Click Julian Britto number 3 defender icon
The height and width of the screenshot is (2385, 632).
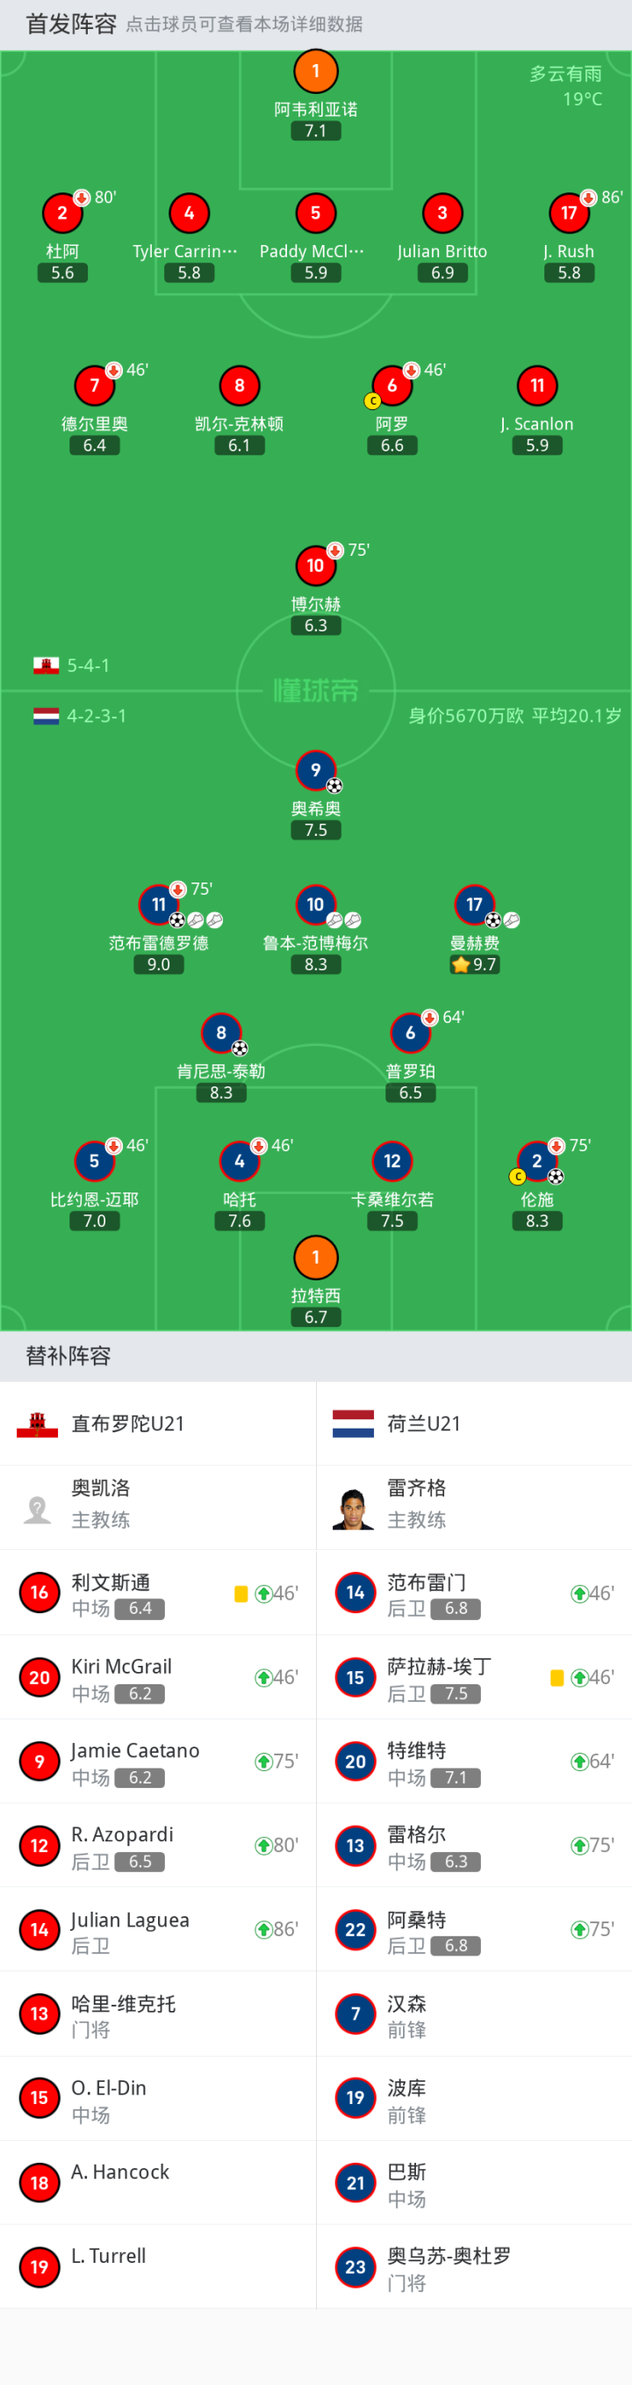pos(442,213)
